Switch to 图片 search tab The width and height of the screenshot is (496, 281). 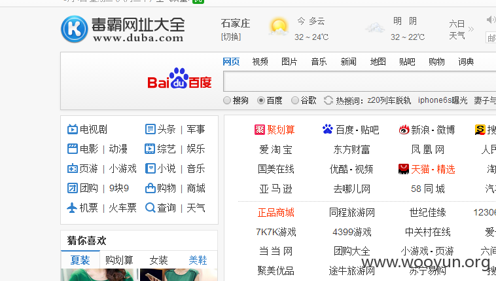click(289, 62)
